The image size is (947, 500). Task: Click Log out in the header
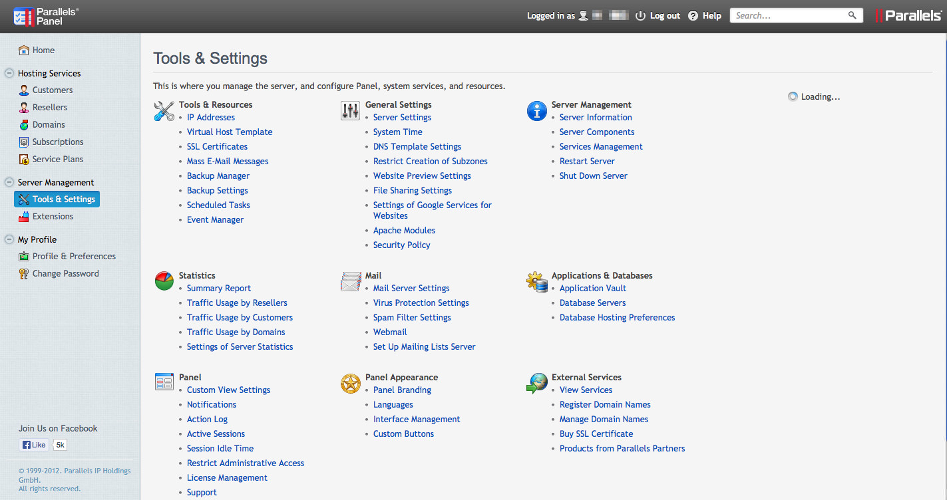pos(664,15)
